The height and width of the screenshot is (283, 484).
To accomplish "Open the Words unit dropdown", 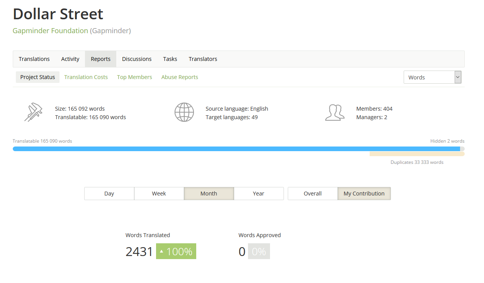I will coord(433,77).
